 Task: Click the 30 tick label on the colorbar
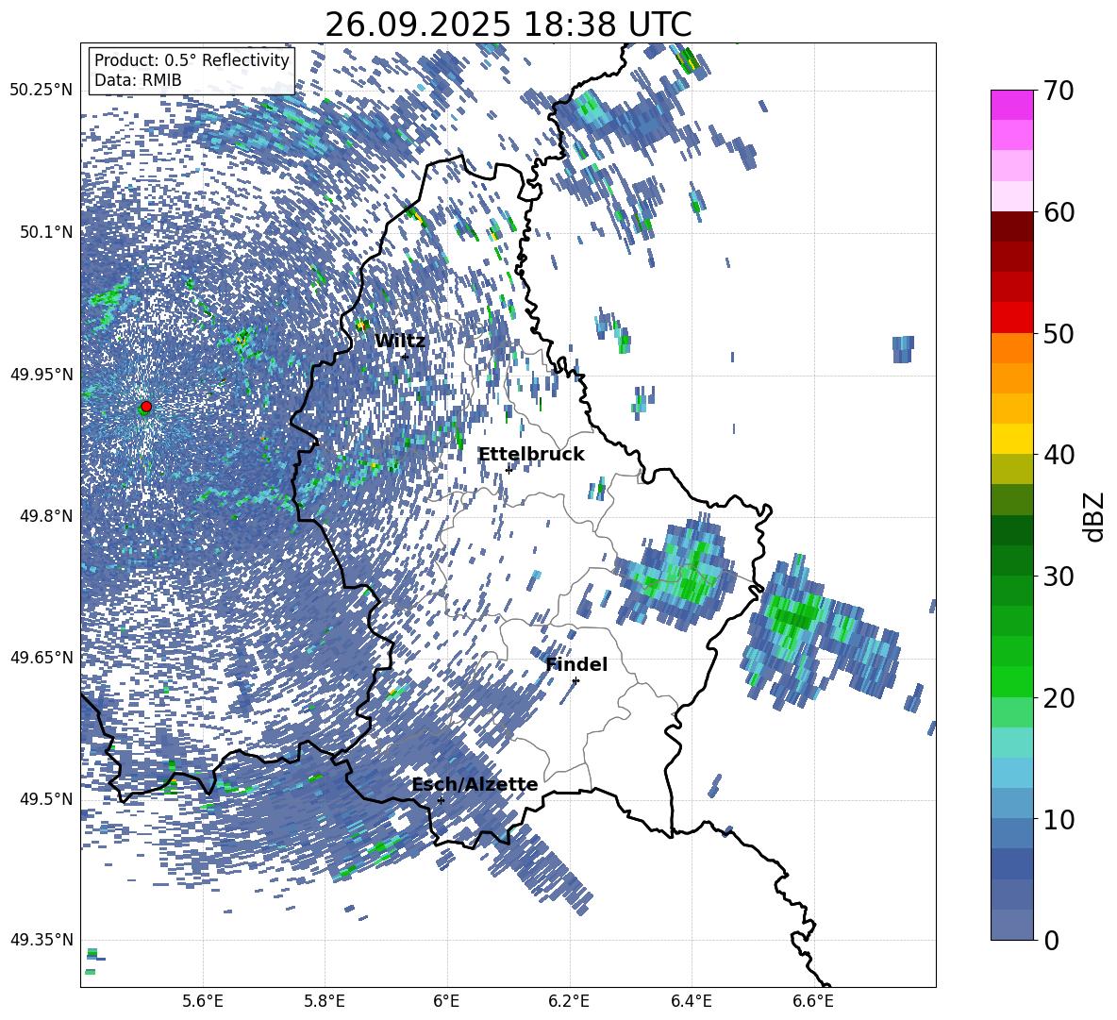click(x=1059, y=577)
